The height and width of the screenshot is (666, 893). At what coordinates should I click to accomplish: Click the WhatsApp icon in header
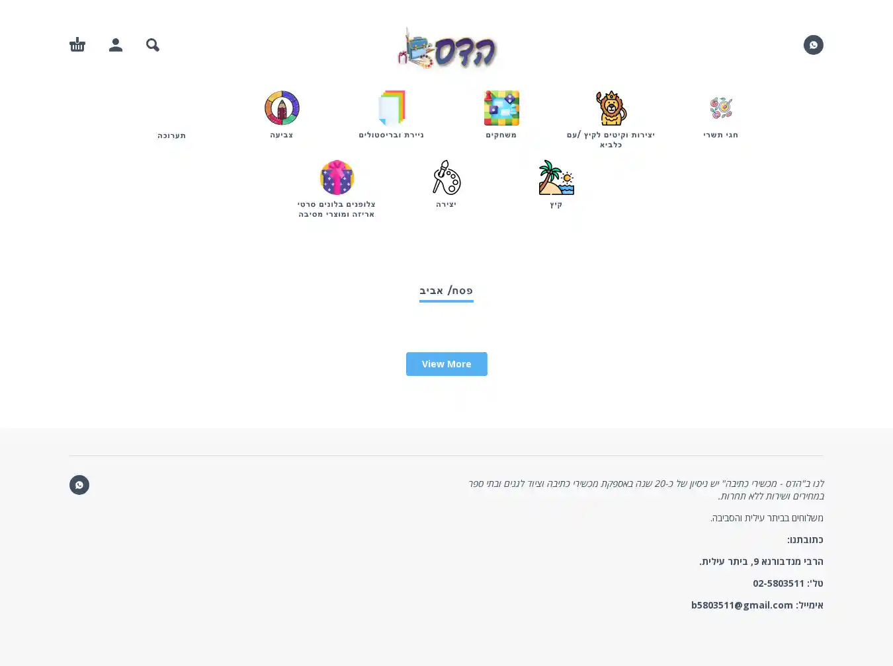coord(814,45)
